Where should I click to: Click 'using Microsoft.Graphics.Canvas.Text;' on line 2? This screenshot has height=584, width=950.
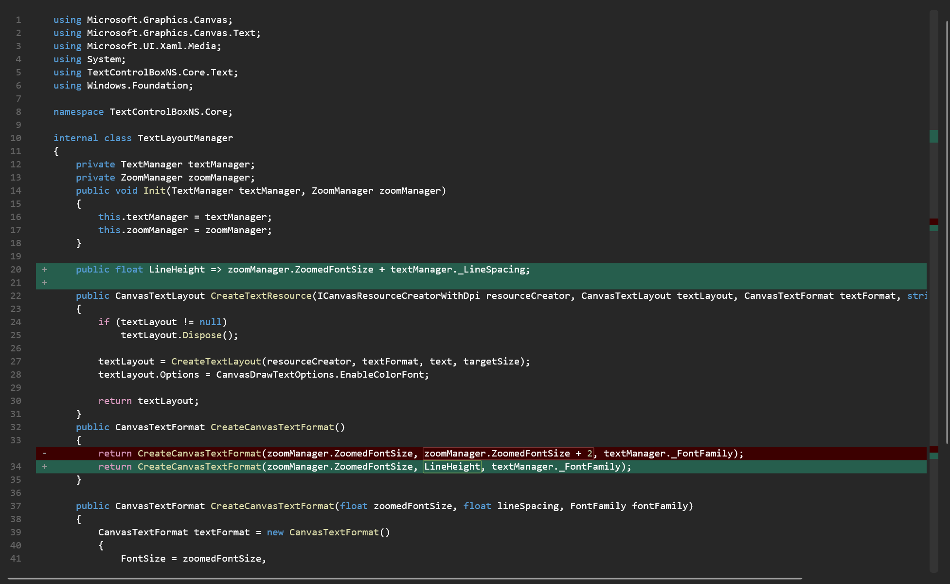[157, 33]
